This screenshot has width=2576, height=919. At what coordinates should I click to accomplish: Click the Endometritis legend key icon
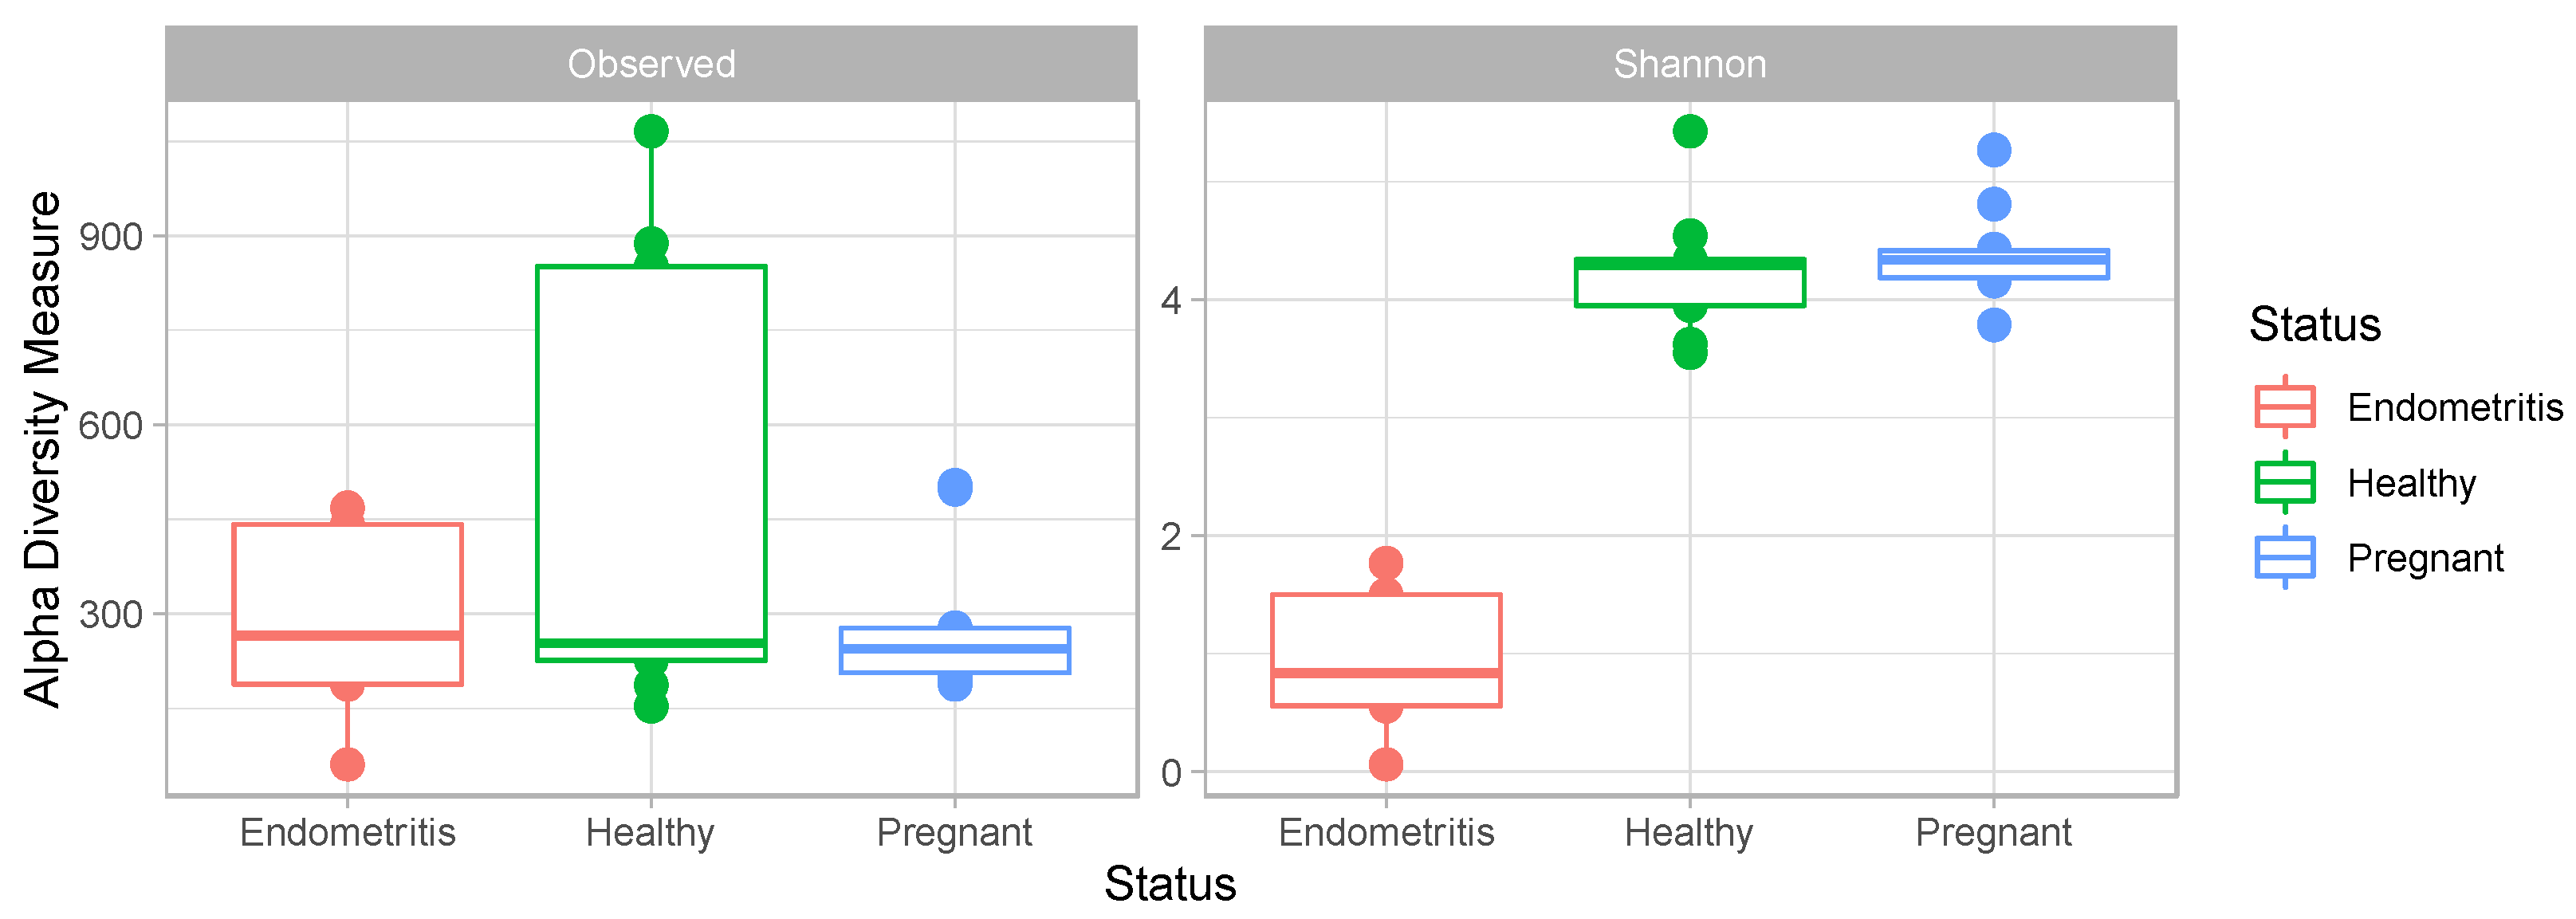[2285, 407]
